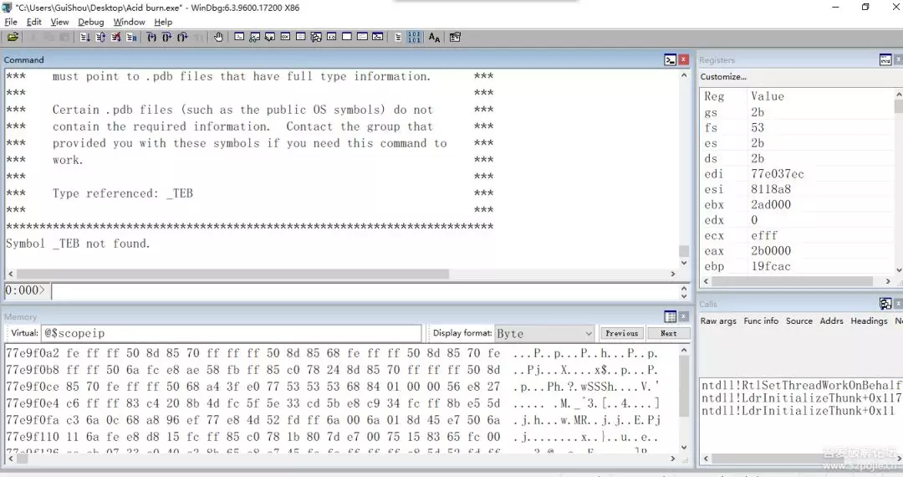Click the Memory pane's table menu icon
903x477 pixels.
pos(671,317)
